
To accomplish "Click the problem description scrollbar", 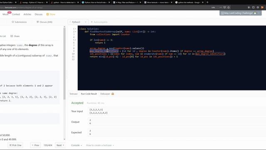I will 64,64.
